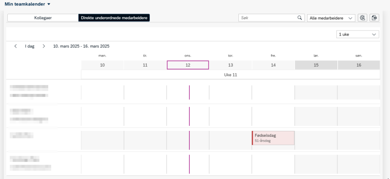Expand the 1 uke view dropdown

pos(358,34)
